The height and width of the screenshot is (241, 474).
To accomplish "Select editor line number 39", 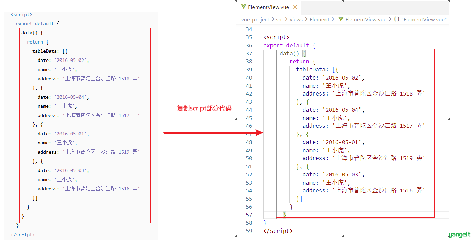I will click(249, 70).
